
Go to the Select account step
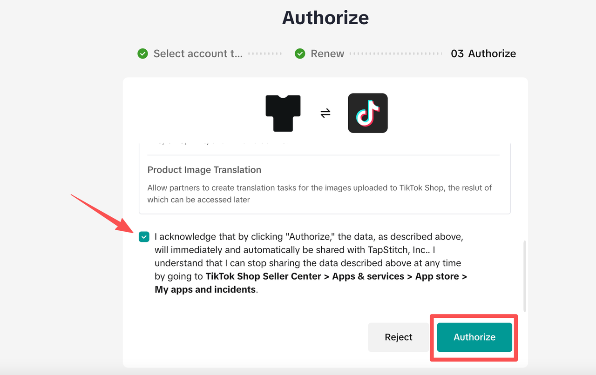[198, 54]
